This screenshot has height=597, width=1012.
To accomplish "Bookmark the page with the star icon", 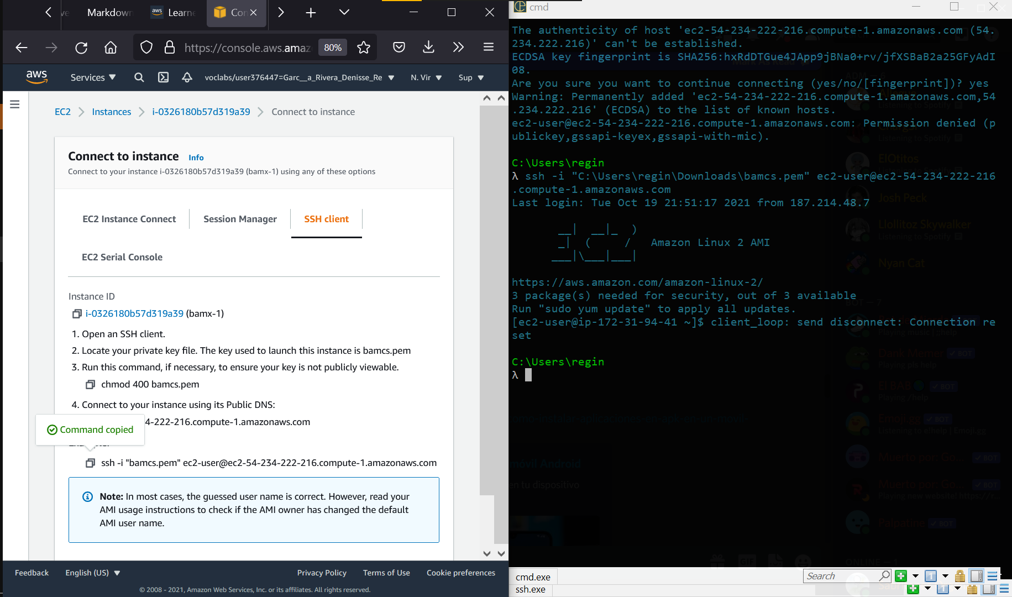I will click(x=364, y=48).
